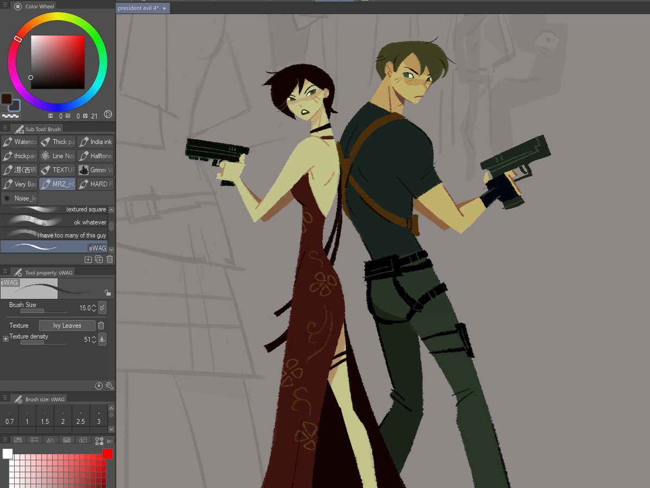
Task: Click the hue ring on the color wheel
Action: [x=57, y=17]
